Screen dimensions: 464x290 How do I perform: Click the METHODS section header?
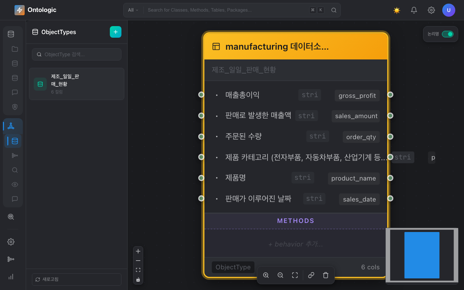pos(296,221)
